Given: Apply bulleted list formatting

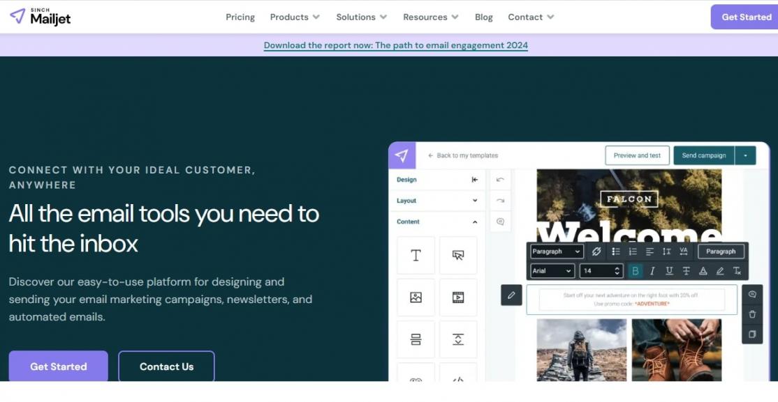Looking at the screenshot, I should pos(616,252).
